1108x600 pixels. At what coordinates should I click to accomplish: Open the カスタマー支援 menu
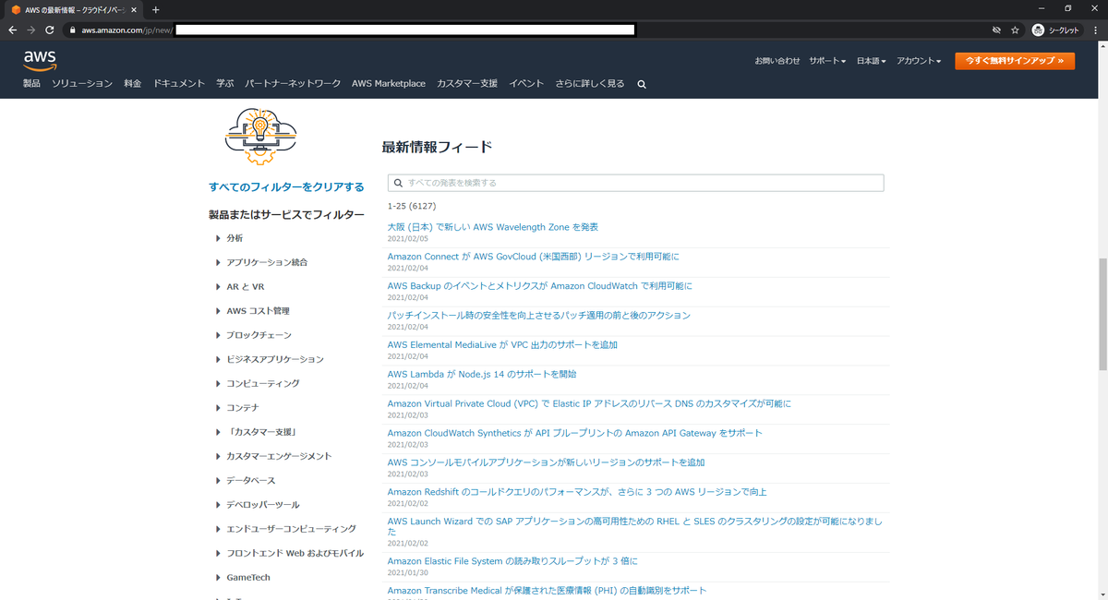pyautogui.click(x=467, y=83)
